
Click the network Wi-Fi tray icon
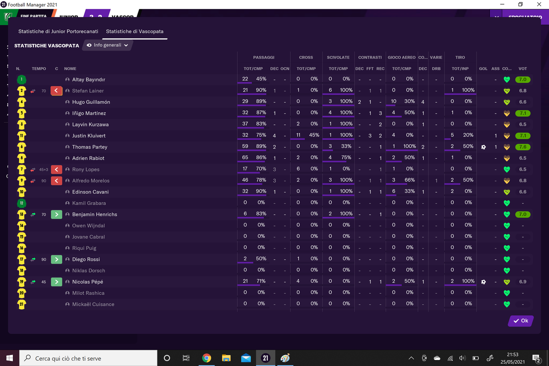tap(450, 358)
